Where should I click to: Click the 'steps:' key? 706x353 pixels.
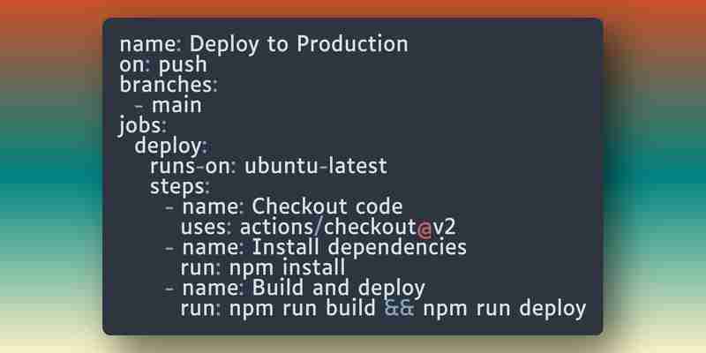click(180, 187)
